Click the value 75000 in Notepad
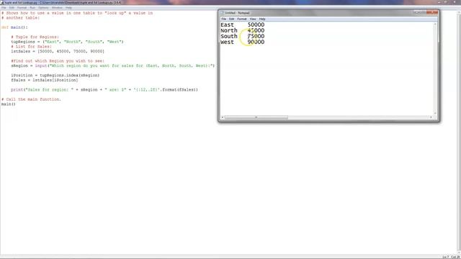Viewport: 461px width, 259px height. pyautogui.click(x=256, y=36)
